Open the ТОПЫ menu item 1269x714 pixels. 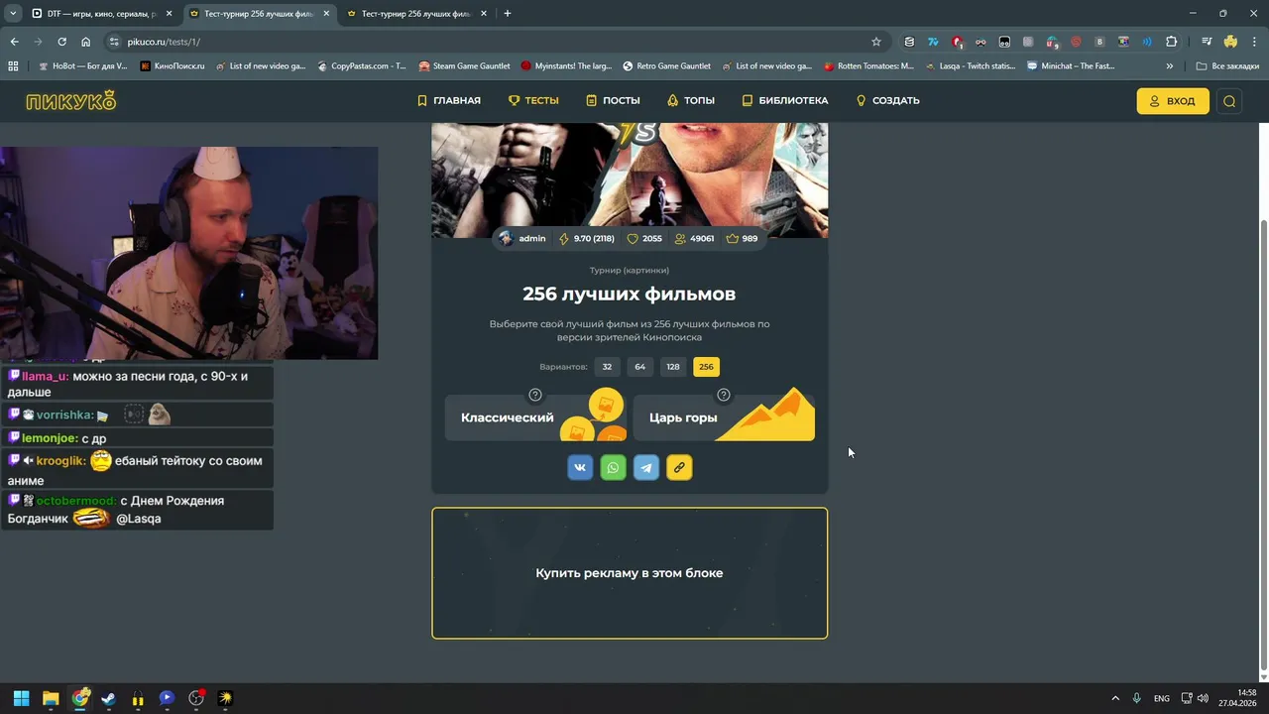(x=691, y=101)
